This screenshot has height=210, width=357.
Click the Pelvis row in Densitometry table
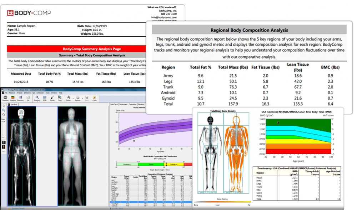(297, 196)
